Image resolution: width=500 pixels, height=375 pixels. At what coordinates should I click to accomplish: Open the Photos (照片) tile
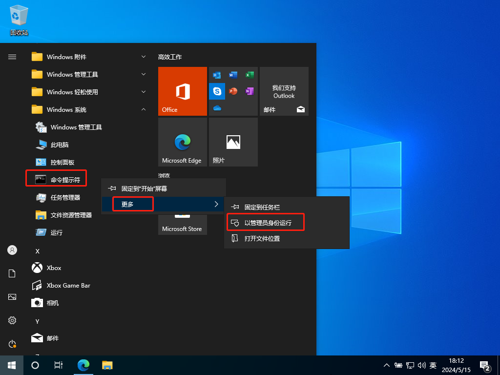click(x=233, y=142)
